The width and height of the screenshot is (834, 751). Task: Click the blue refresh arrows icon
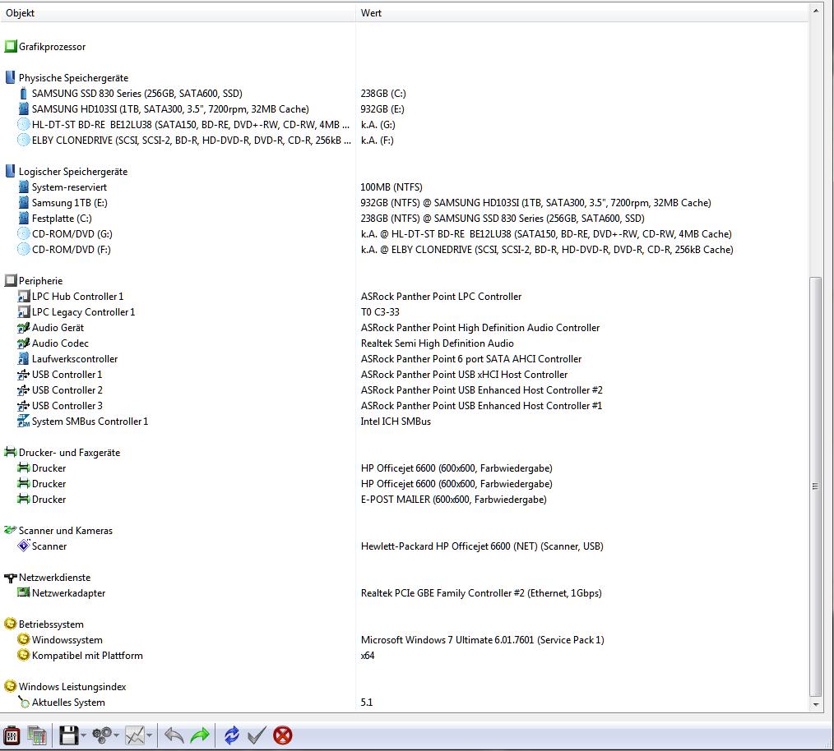click(x=231, y=735)
